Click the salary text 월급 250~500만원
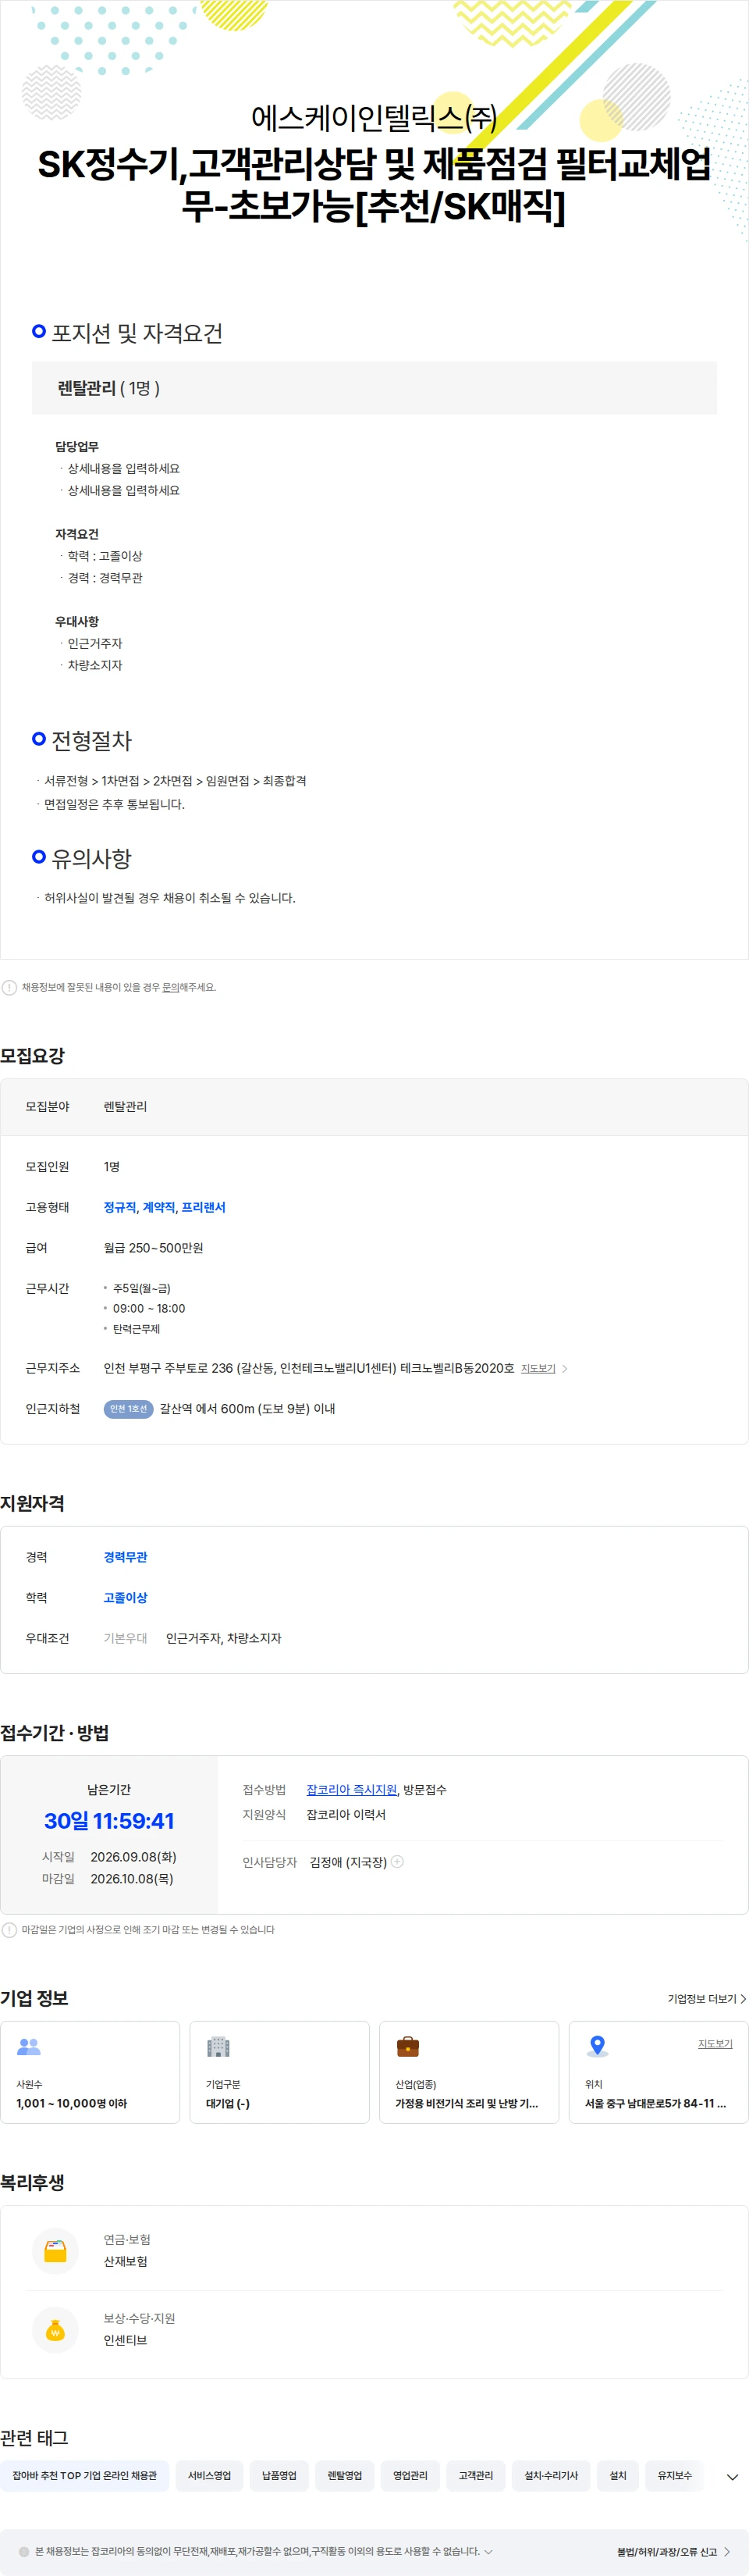Viewport: 749px width, 2576px height. (x=154, y=1247)
